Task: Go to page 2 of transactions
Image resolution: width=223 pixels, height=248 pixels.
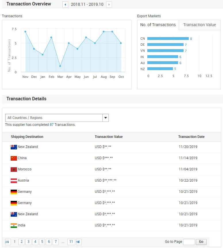Action: 21,242
